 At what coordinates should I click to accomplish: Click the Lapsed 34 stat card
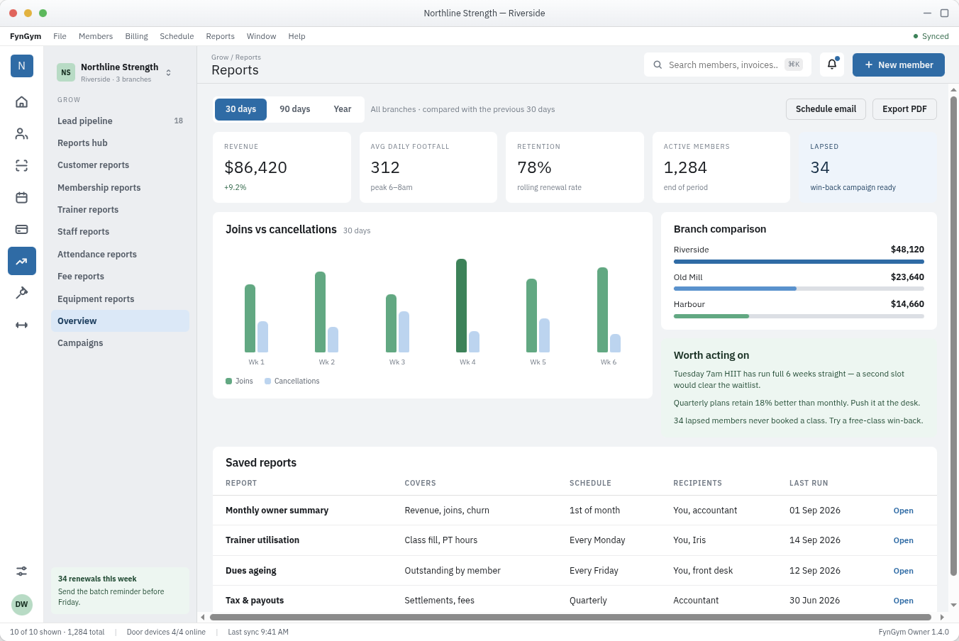click(x=867, y=167)
